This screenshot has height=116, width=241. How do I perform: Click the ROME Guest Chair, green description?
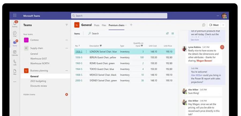(102, 63)
